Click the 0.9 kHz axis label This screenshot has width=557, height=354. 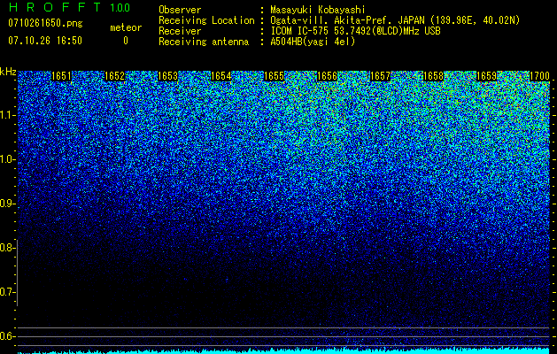pyautogui.click(x=7, y=204)
